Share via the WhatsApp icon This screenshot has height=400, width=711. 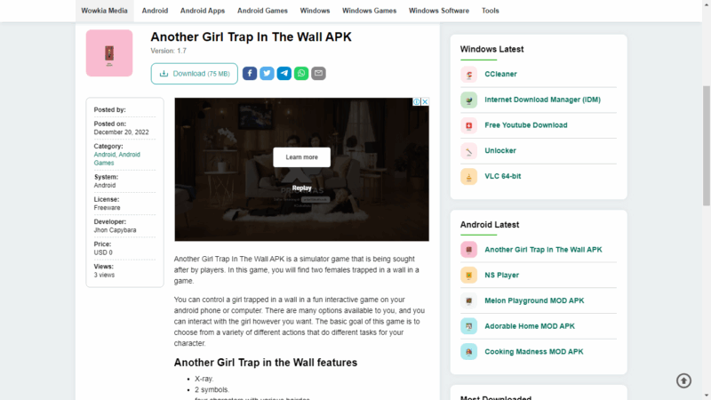301,74
